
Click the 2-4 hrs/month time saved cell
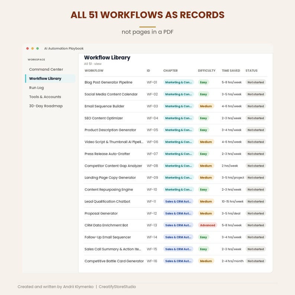(233, 261)
